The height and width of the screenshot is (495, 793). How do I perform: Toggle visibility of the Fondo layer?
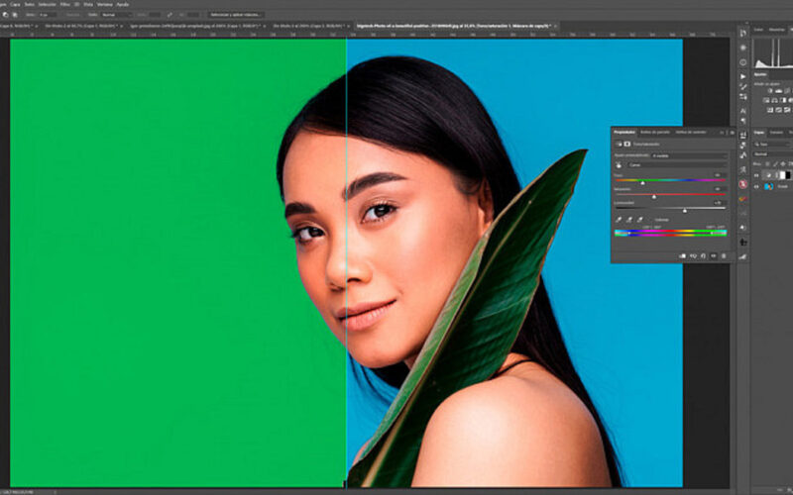(x=756, y=186)
